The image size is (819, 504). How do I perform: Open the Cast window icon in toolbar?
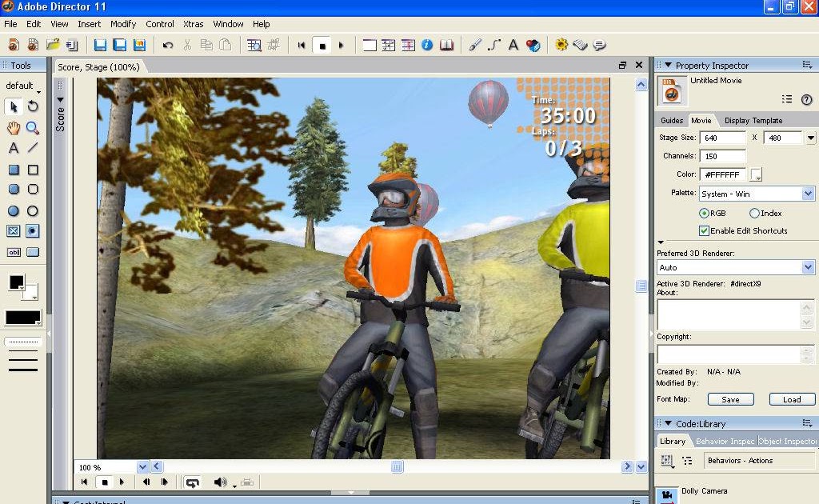click(x=388, y=46)
